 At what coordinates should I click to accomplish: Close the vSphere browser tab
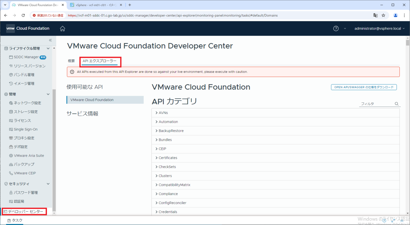pos(122,5)
